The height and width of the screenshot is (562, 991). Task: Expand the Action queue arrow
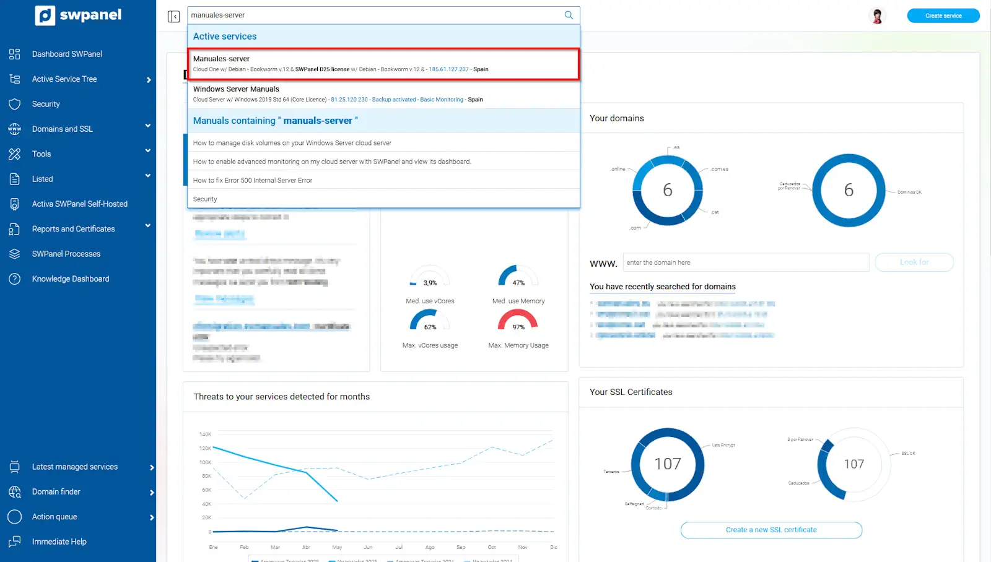(x=152, y=517)
